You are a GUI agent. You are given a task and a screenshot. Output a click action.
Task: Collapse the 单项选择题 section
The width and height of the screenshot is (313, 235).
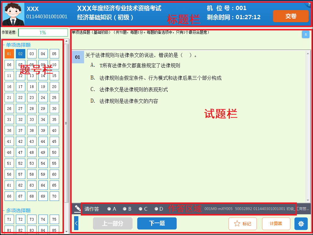(x=4, y=45)
